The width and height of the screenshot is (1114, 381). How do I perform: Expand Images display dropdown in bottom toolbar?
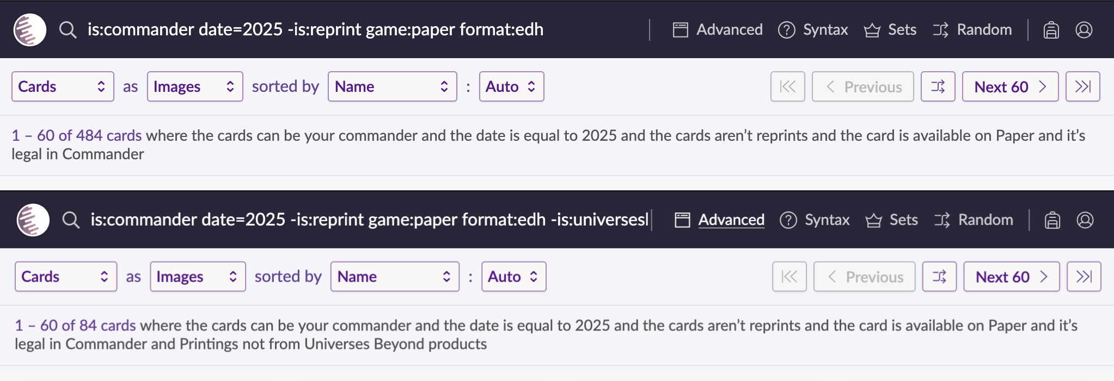click(x=198, y=277)
